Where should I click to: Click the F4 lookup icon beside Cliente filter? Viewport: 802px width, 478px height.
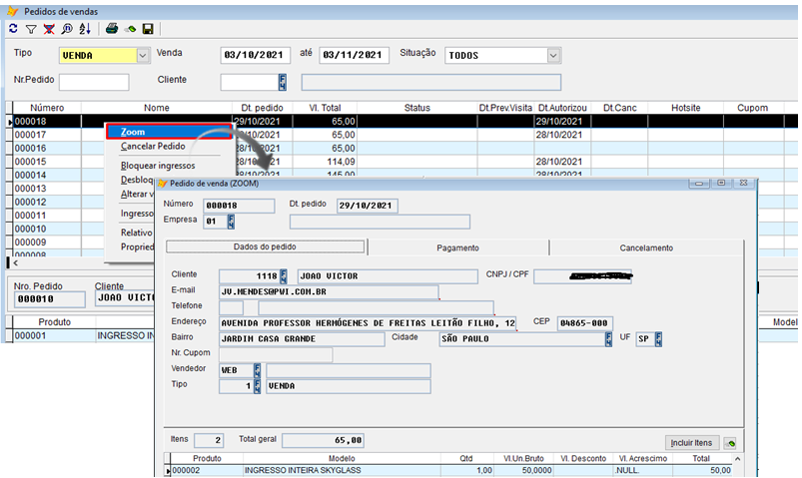pyautogui.click(x=283, y=82)
